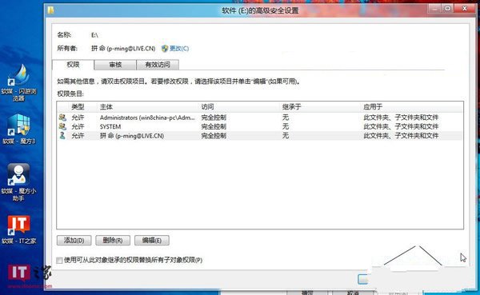Image resolution: width=480 pixels, height=295 pixels.
Task: Sort by the 继承于 column header
Action: click(291, 107)
